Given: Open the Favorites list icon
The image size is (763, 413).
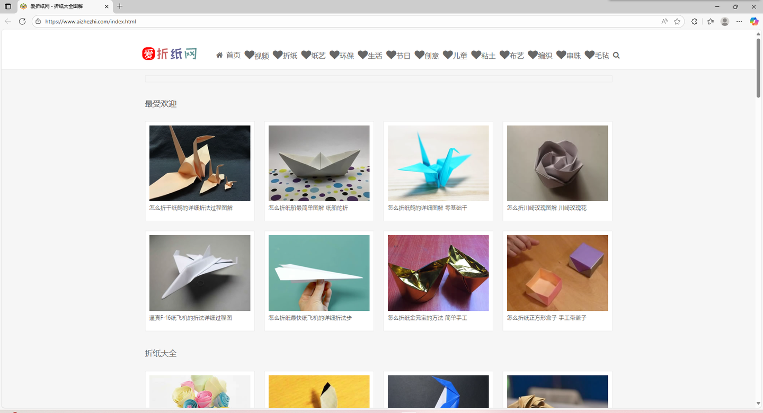Looking at the screenshot, I should (x=711, y=21).
